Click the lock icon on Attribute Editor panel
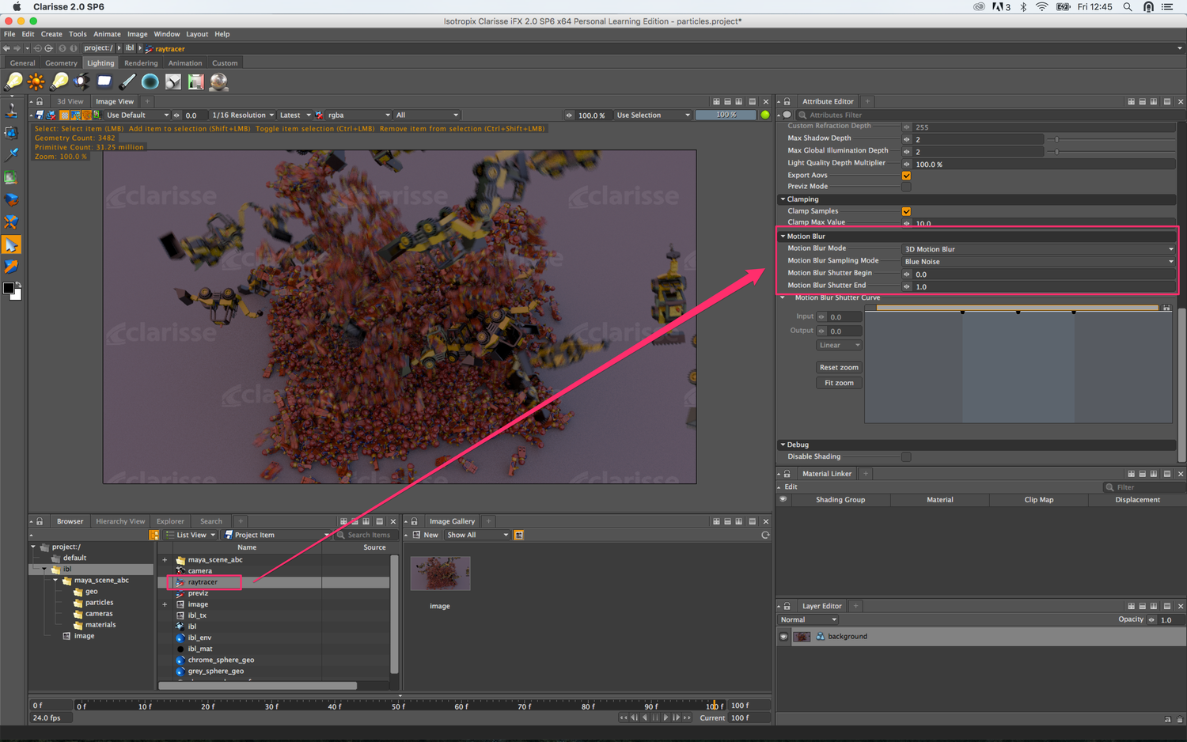This screenshot has height=742, width=1187. (x=787, y=102)
